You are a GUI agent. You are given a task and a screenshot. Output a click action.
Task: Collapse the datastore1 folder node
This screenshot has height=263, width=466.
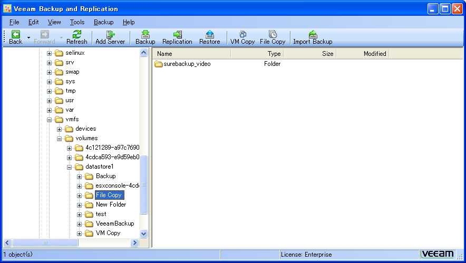coord(69,167)
